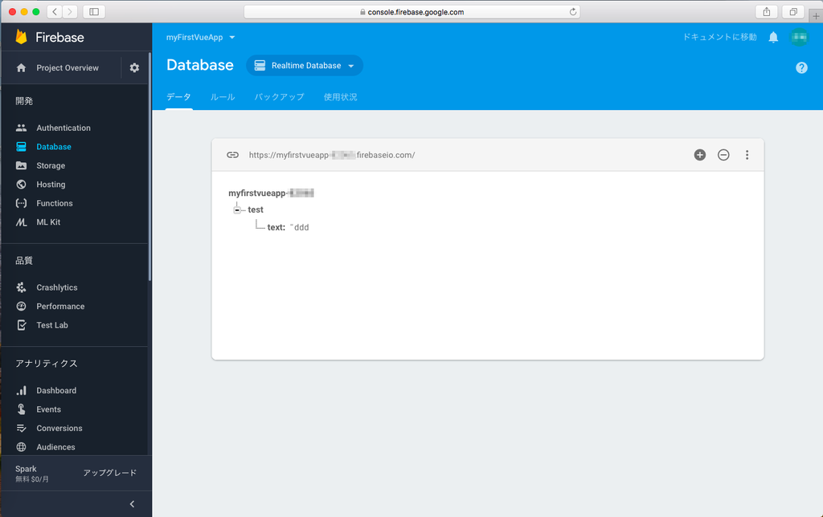Click the Dashboard bar chart icon

(x=21, y=391)
